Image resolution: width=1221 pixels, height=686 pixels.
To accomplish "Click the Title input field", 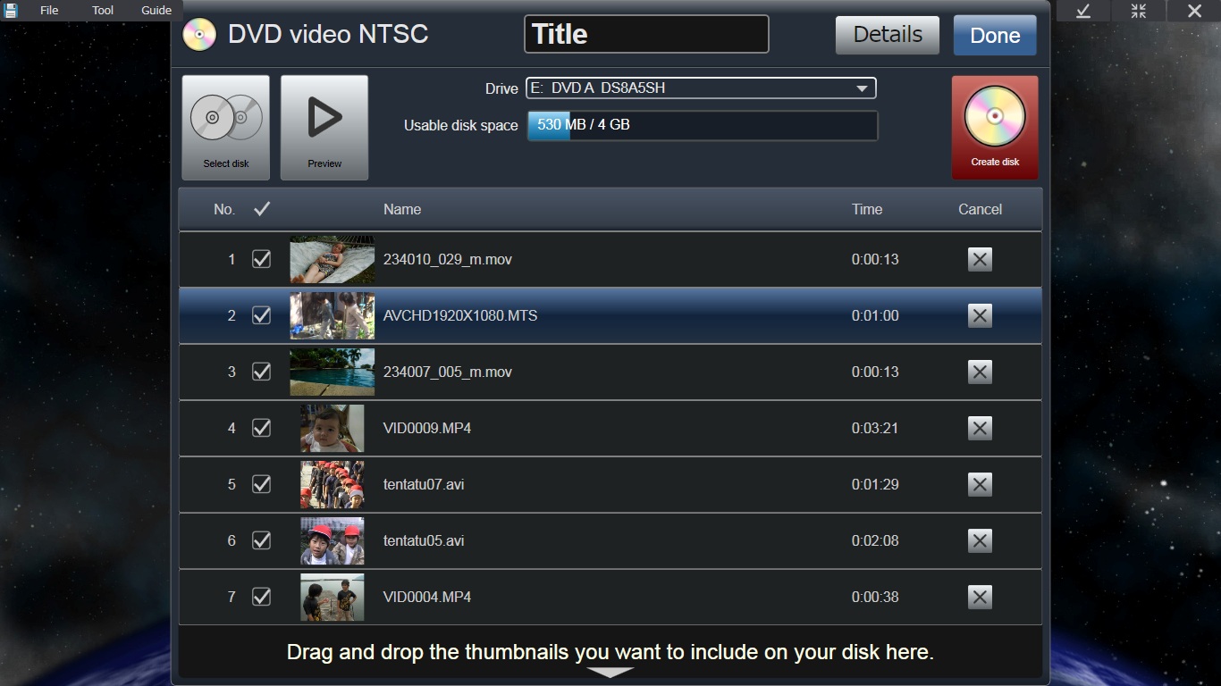I will [x=646, y=34].
